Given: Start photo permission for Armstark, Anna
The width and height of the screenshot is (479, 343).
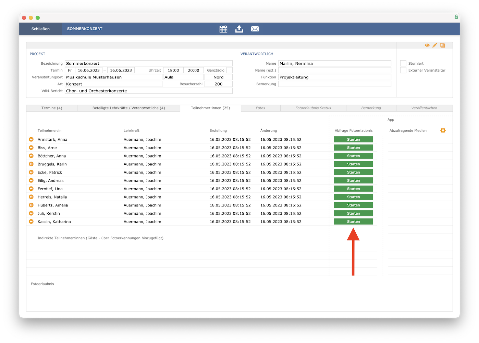Looking at the screenshot, I should coord(354,139).
